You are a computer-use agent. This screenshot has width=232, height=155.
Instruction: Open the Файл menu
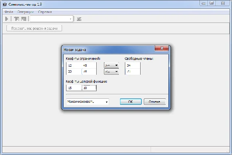tap(9, 12)
